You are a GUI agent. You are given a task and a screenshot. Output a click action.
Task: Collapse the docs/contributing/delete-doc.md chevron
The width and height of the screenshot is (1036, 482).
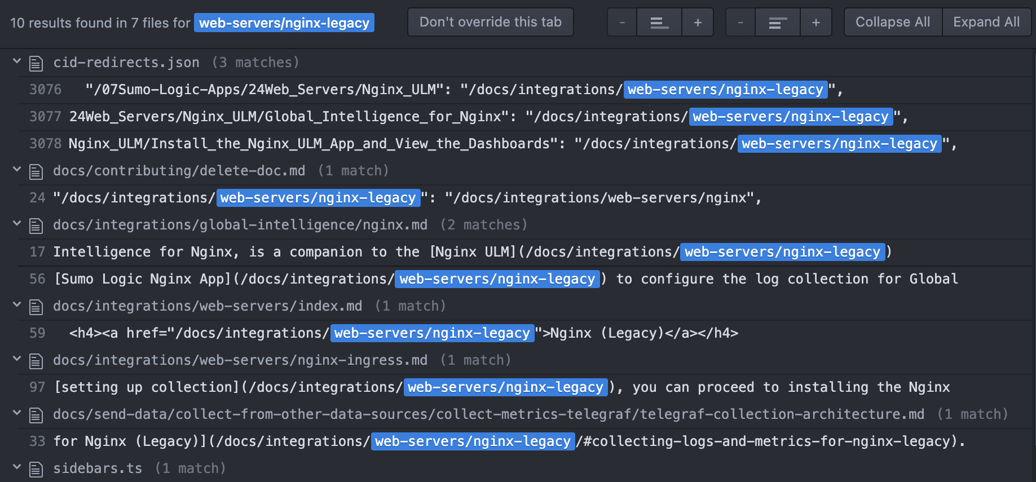point(17,170)
